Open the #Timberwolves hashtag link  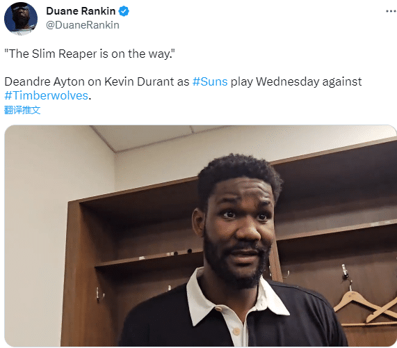47,95
